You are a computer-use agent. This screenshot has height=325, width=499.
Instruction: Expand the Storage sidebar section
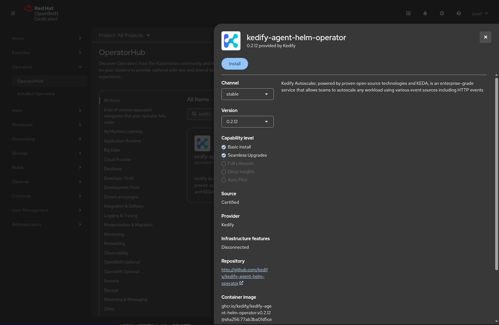(47, 153)
